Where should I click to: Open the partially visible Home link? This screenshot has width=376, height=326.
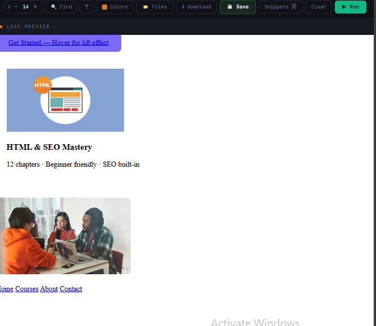click(x=6, y=289)
